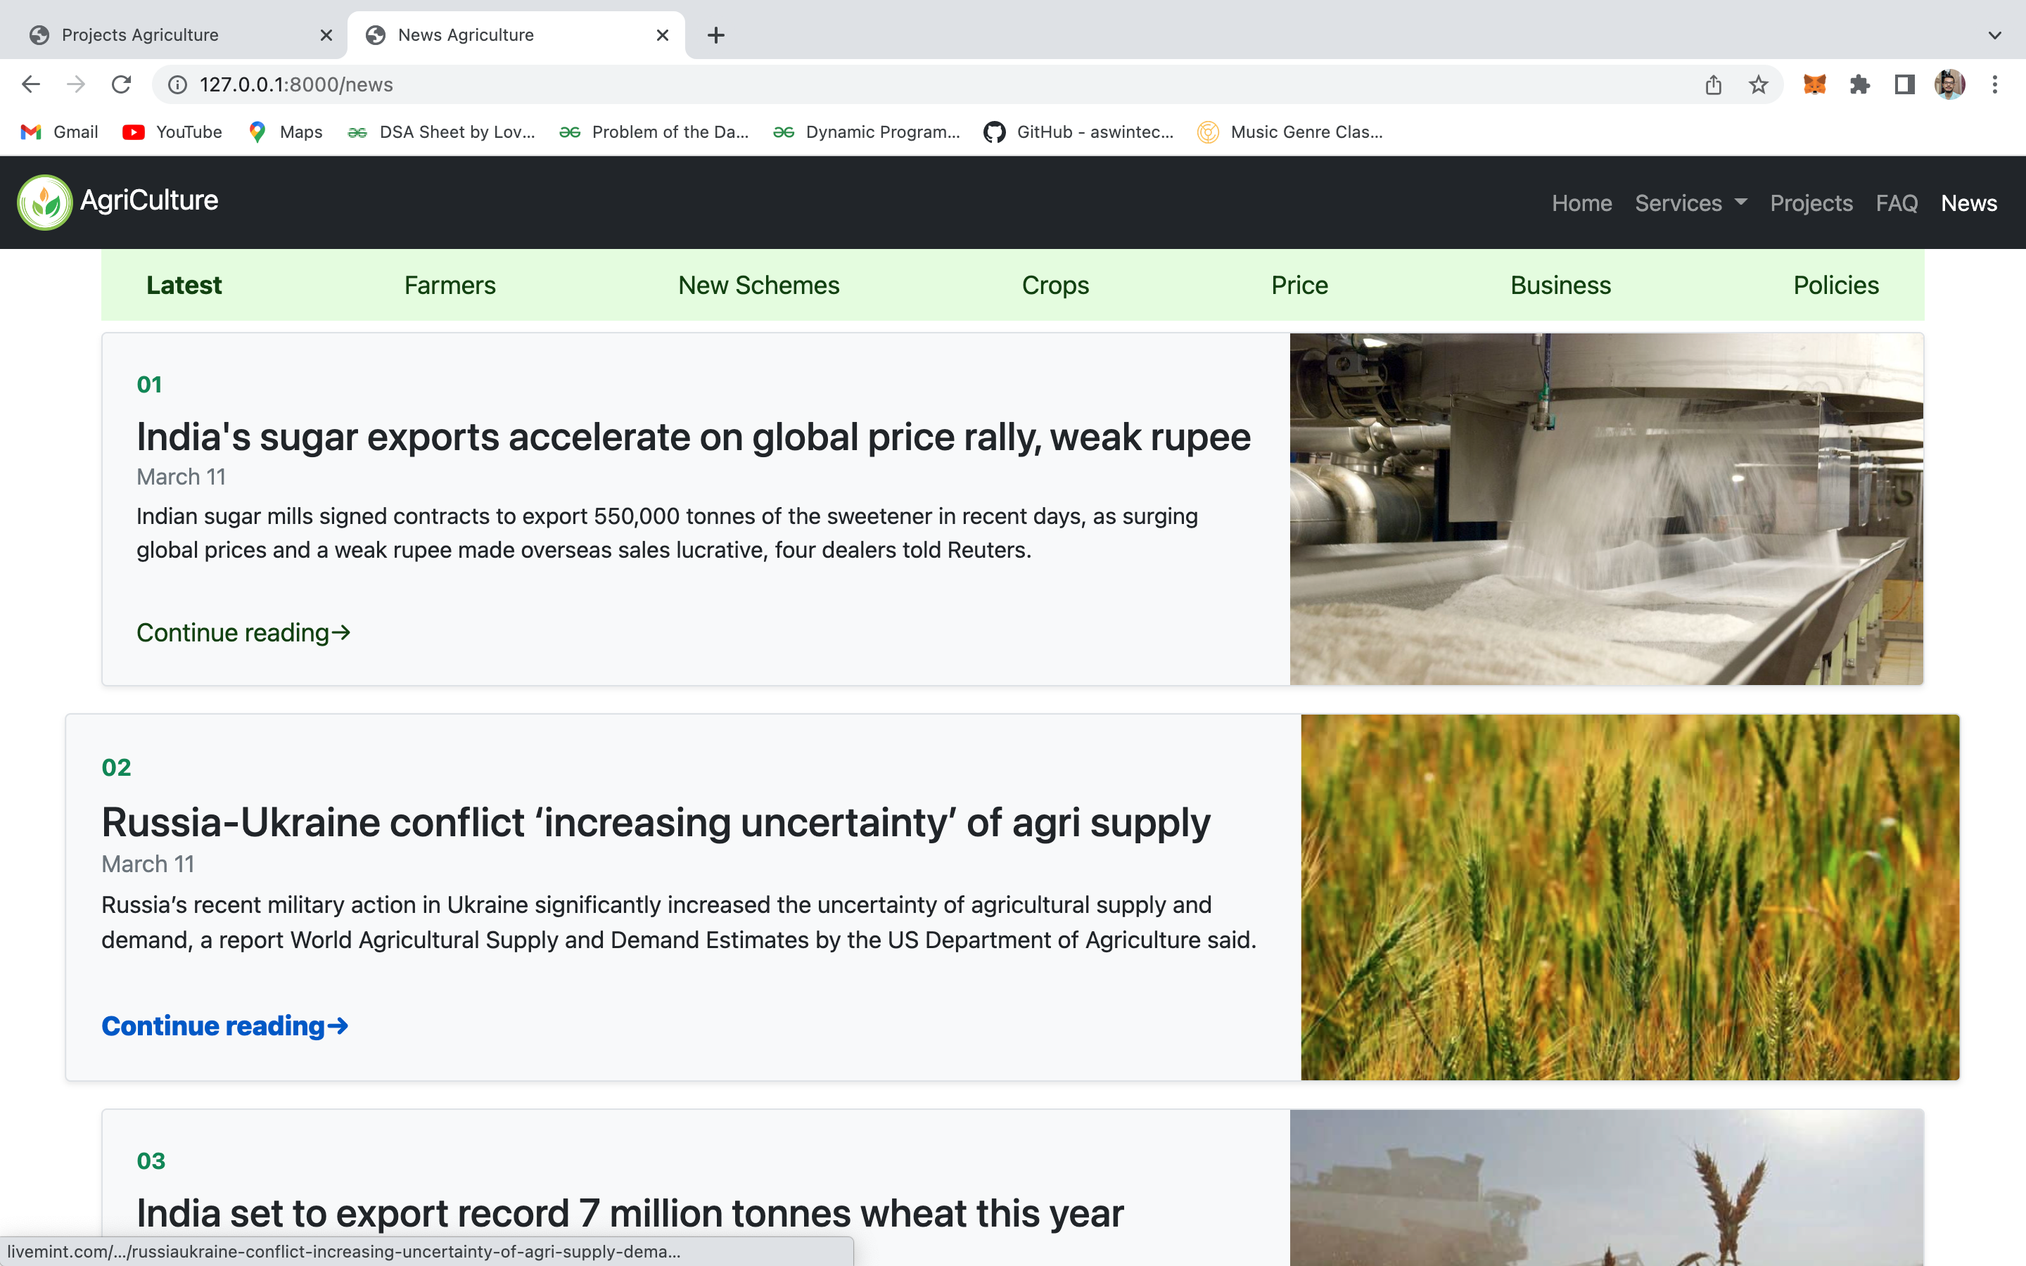
Task: Expand the tab search chevron
Action: (1995, 35)
